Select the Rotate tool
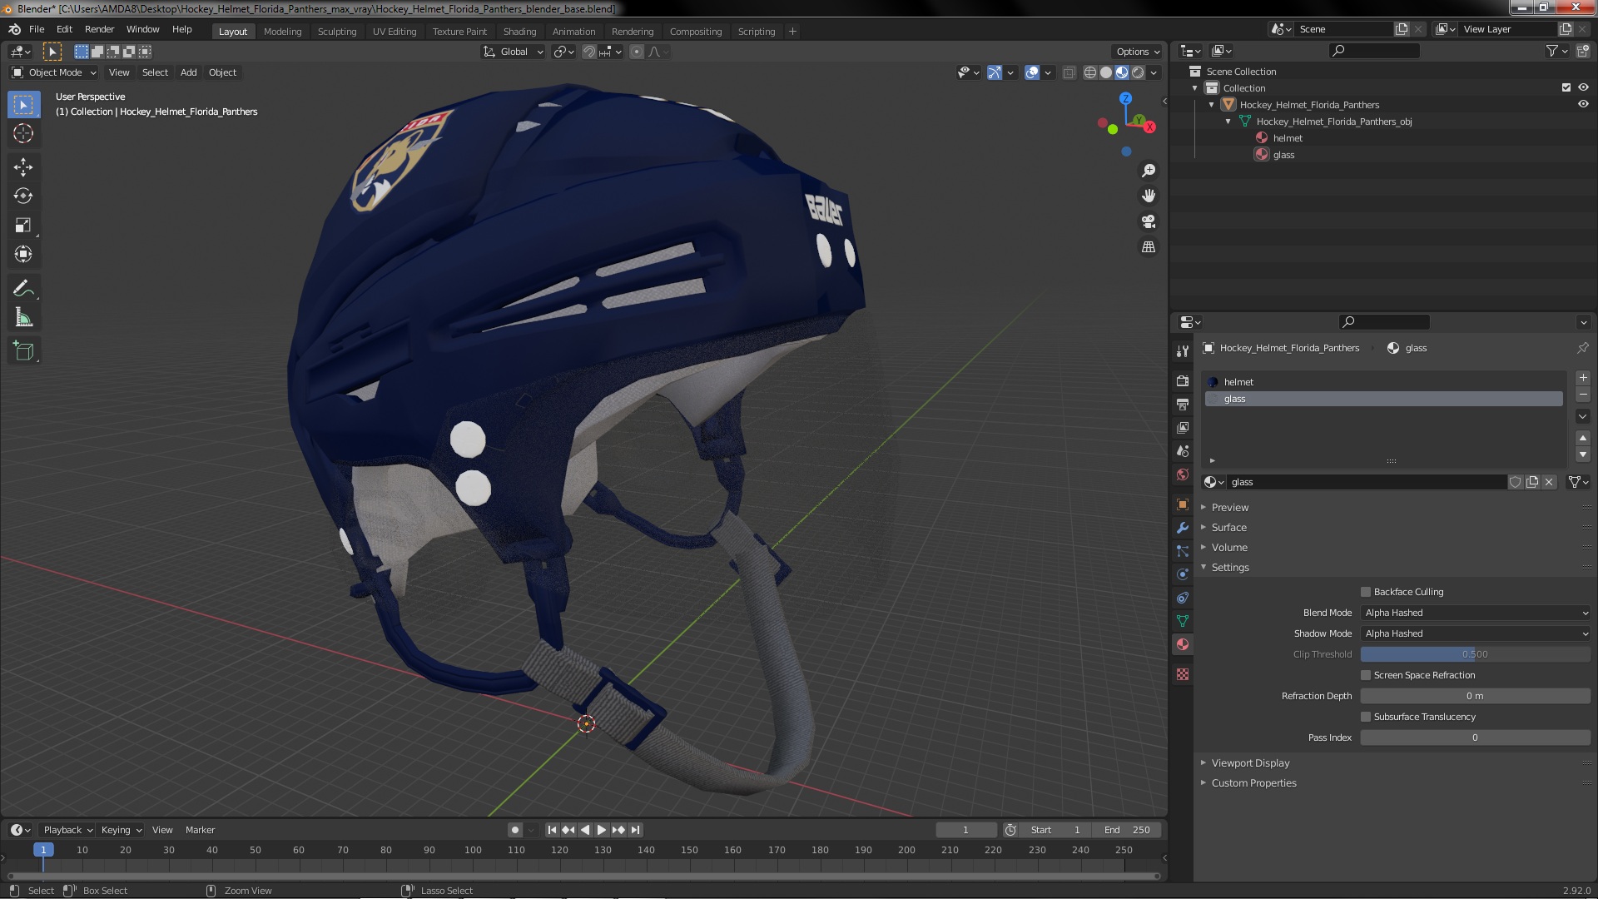This screenshot has width=1598, height=899. click(23, 196)
